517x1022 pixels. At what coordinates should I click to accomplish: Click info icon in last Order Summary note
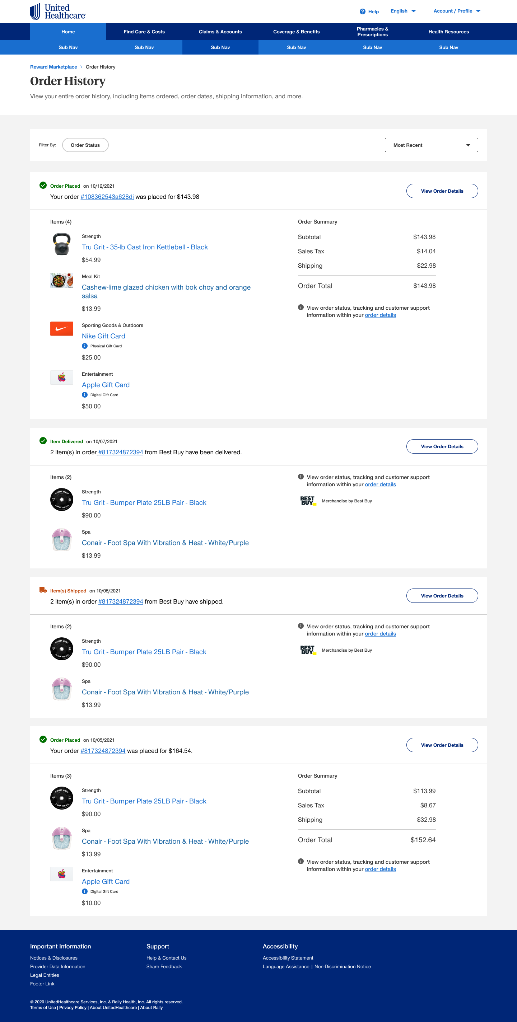coord(301,861)
